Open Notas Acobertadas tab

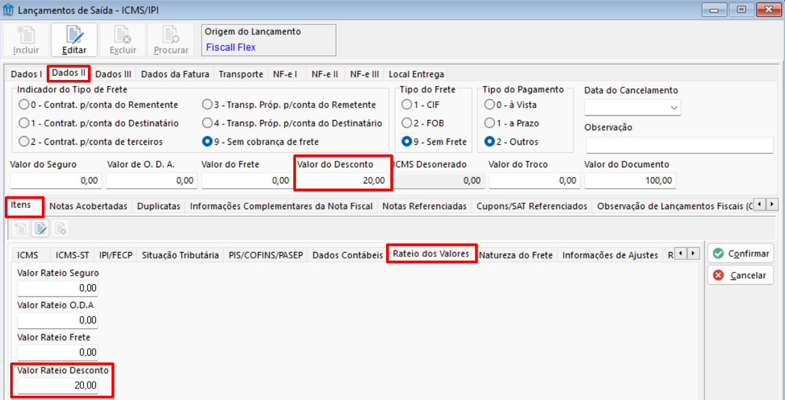[88, 206]
